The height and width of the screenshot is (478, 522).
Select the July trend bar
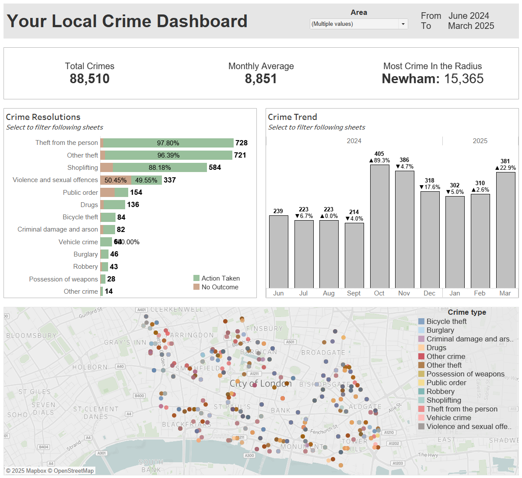click(304, 254)
